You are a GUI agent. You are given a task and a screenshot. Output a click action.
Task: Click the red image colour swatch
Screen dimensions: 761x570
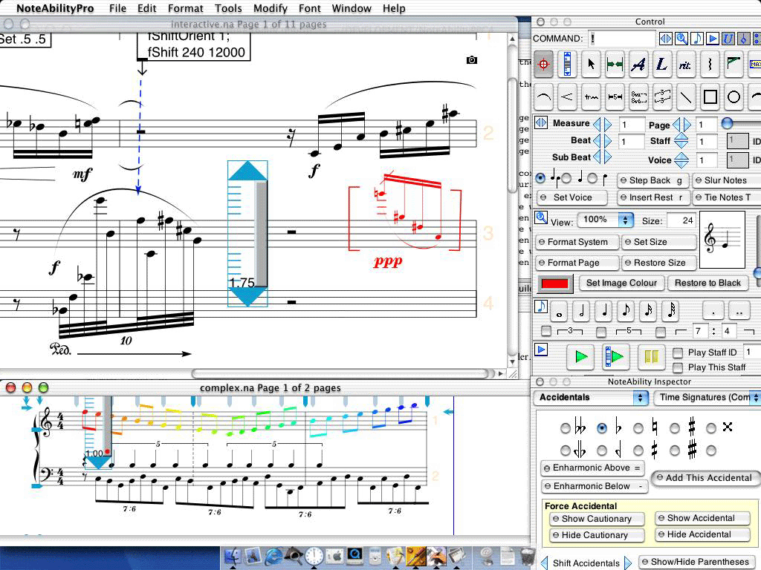[x=555, y=284]
